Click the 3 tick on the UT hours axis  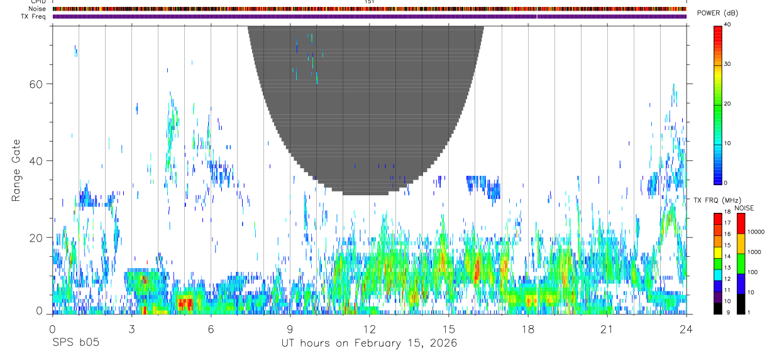tap(132, 328)
